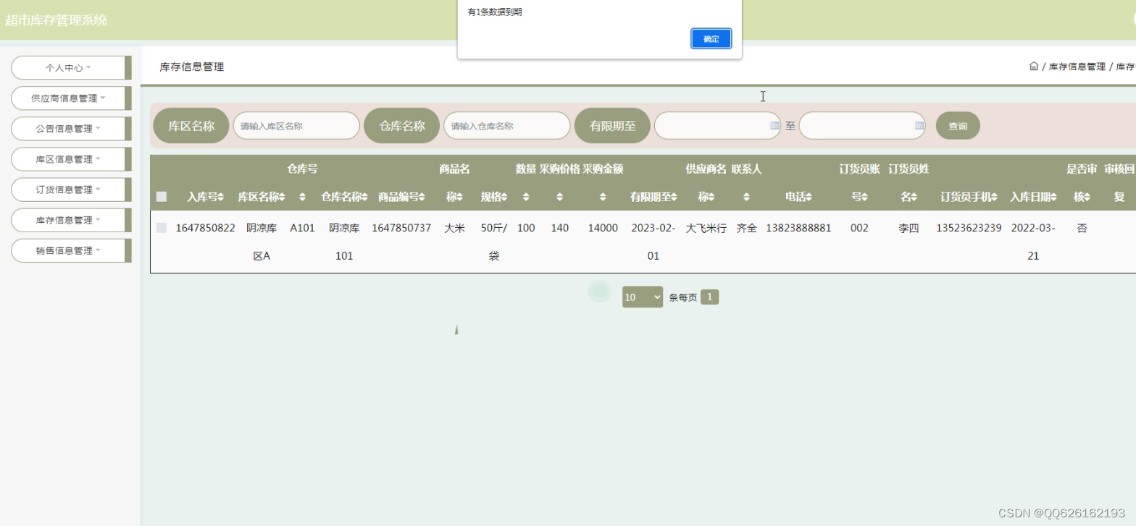Sort table by 订货员姓名 column
Screen dimensions: 1136x526
[x=914, y=197]
